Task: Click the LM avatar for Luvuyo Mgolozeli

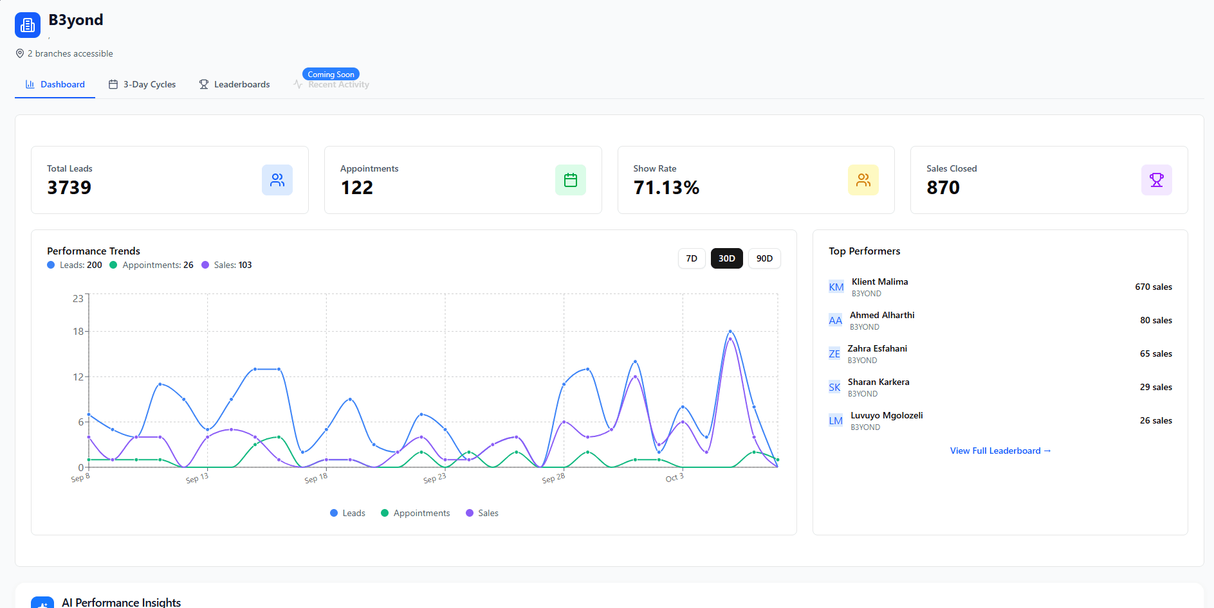Action: (x=836, y=421)
